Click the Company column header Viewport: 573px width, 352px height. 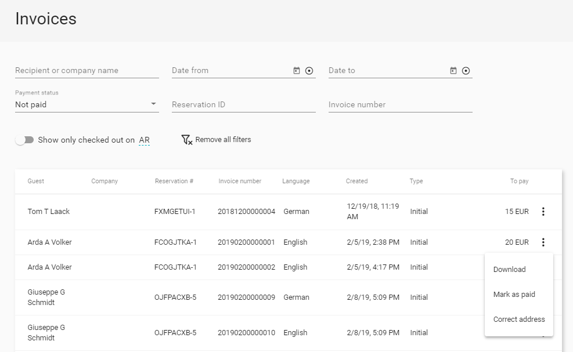point(104,181)
